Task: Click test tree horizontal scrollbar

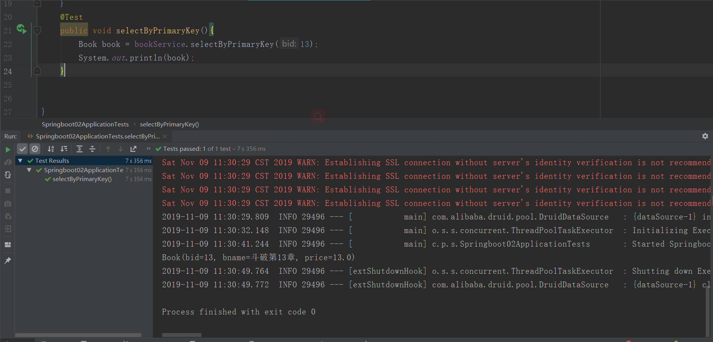Action: [x=78, y=335]
